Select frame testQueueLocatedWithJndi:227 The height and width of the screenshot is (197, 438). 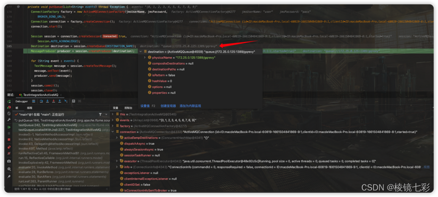[x=61, y=130]
